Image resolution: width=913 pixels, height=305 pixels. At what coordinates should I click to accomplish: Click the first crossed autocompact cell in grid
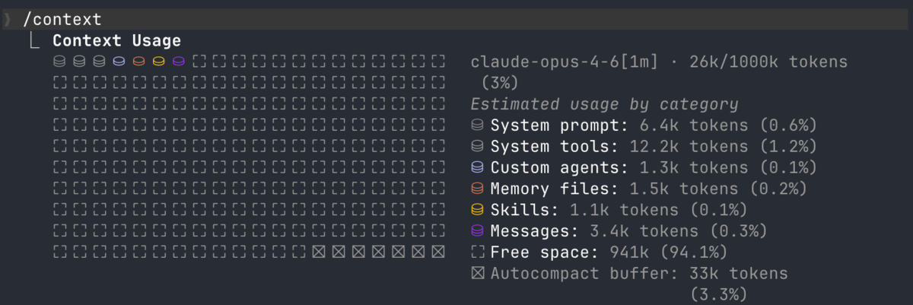click(318, 251)
